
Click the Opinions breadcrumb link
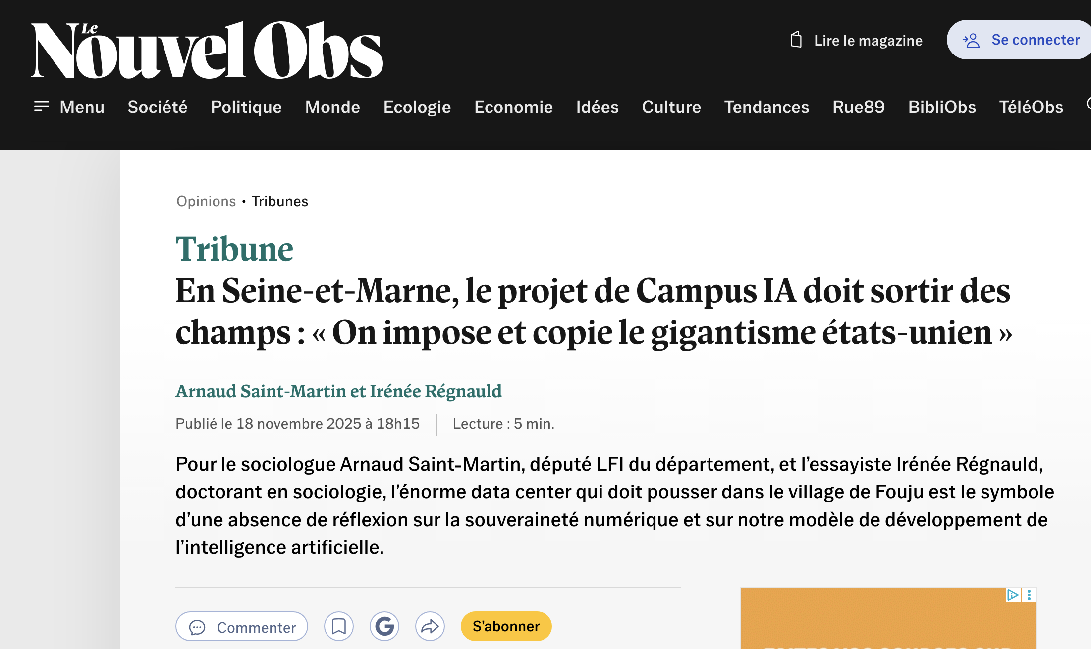coord(206,201)
